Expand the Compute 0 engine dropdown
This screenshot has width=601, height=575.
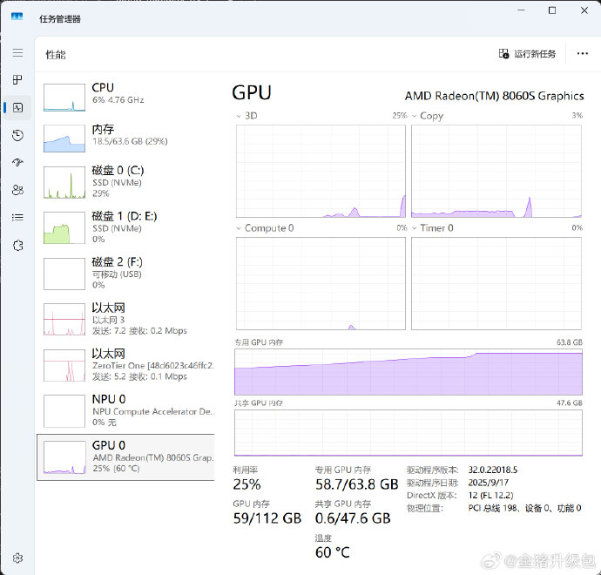(x=239, y=228)
